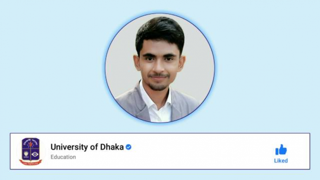Open the circular profile photo

tap(160, 68)
